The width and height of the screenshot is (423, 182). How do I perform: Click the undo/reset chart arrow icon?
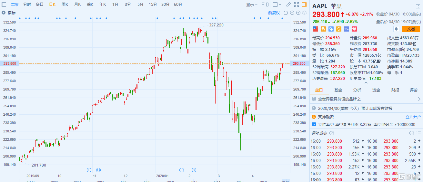click(x=286, y=13)
